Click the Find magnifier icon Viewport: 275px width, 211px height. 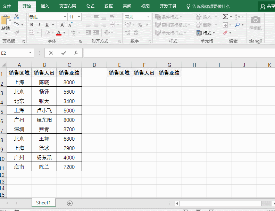coord(237,25)
